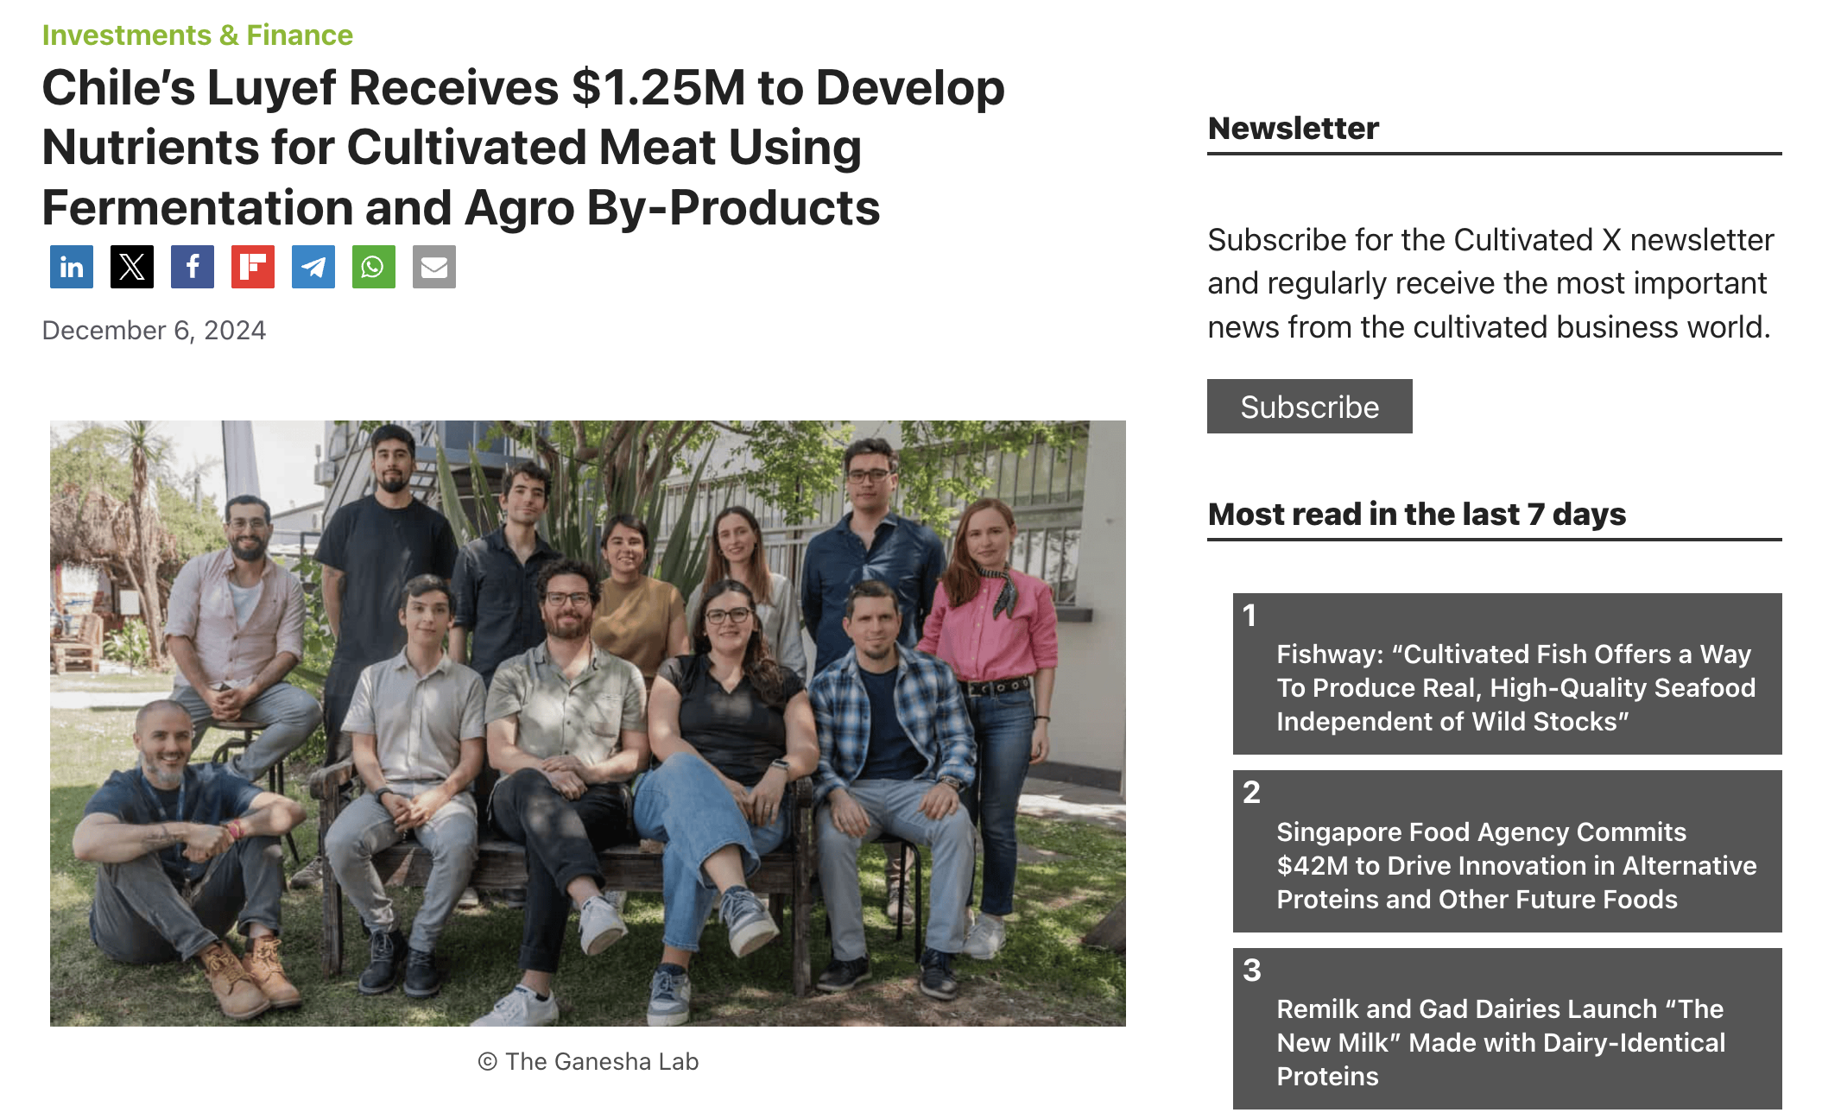Share the article on WhatsApp
Image resolution: width=1841 pixels, height=1119 pixels.
pos(375,267)
